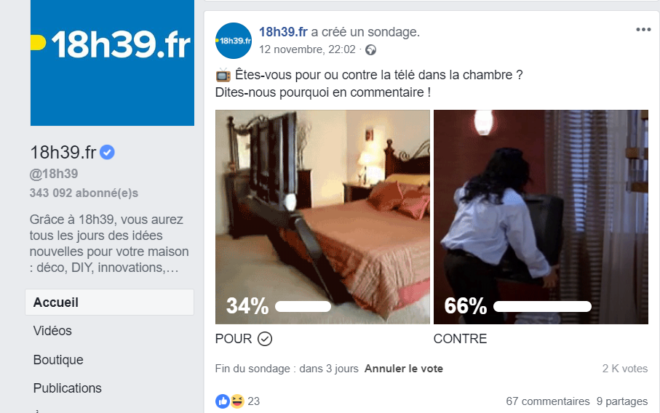660x413 pixels.
Task: Click the 66% CONTRE progress bar
Action: pyautogui.click(x=542, y=307)
